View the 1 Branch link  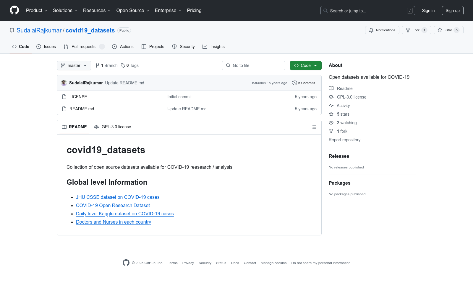point(106,65)
